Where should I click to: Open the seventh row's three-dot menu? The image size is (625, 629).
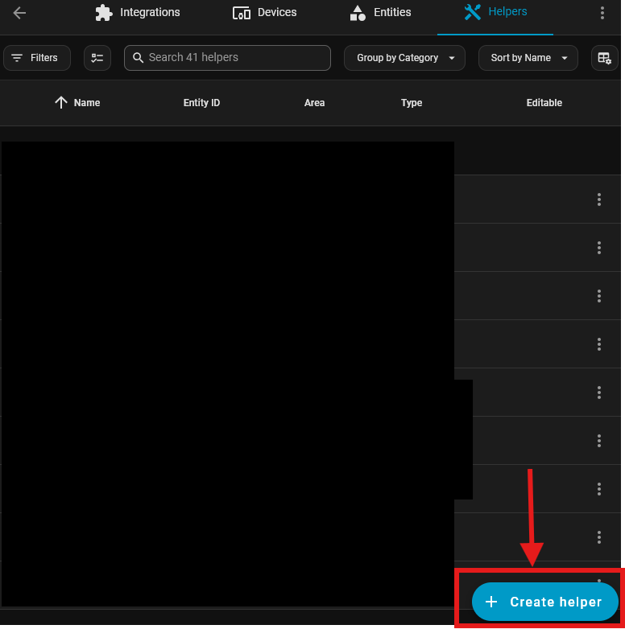[599, 488]
